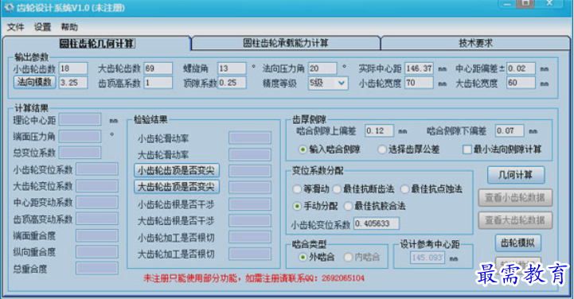
Task: Close the gear design window
Action: (x=549, y=3)
